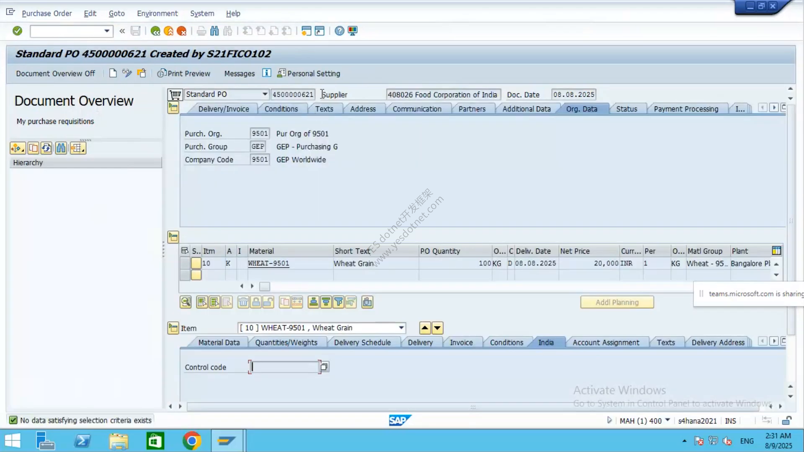Screen dimensions: 804x452
Task: Click the Print Preview button
Action: tap(184, 74)
